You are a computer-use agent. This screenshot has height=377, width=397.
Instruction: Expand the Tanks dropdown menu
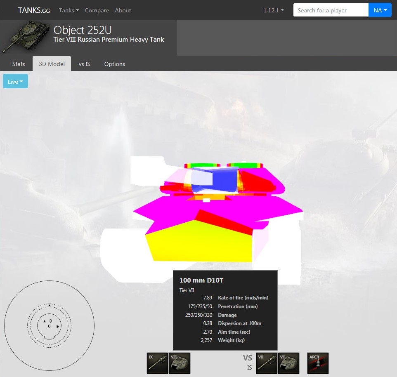point(69,10)
